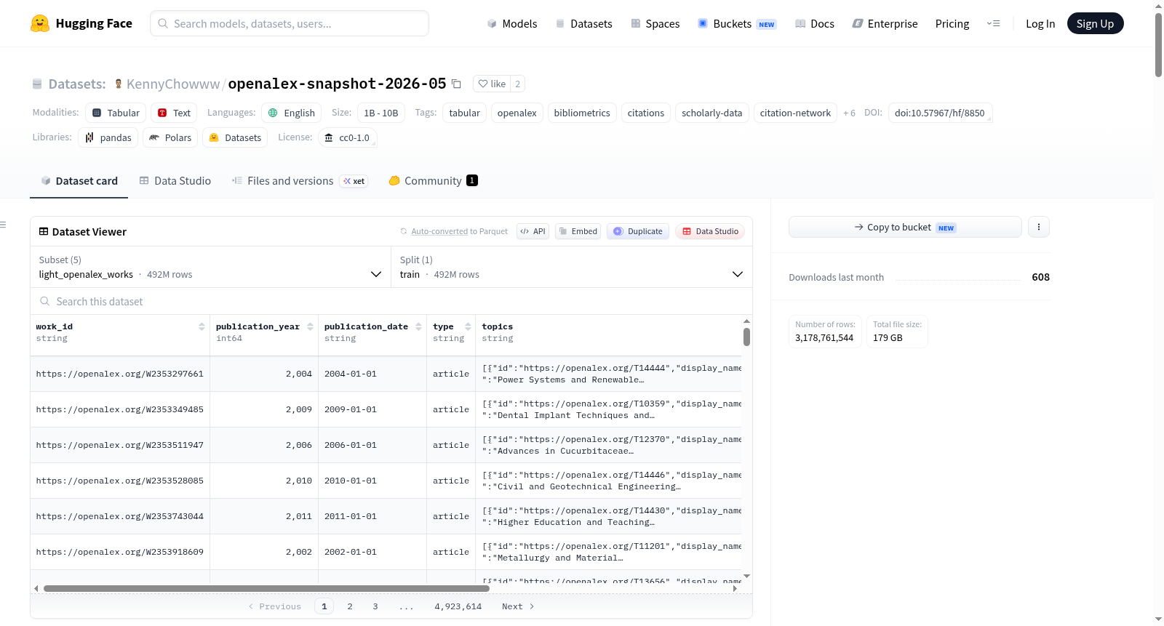1164x626 pixels.
Task: Click the pandas library tag
Action: 108,137
